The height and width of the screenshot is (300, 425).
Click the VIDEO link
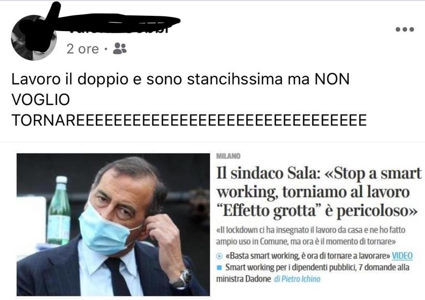pyautogui.click(x=402, y=256)
